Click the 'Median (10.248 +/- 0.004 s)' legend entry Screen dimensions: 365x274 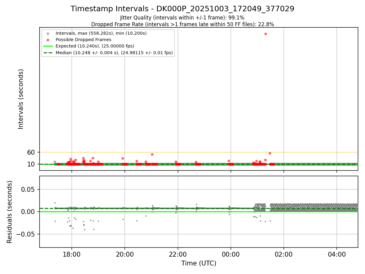[114, 53]
